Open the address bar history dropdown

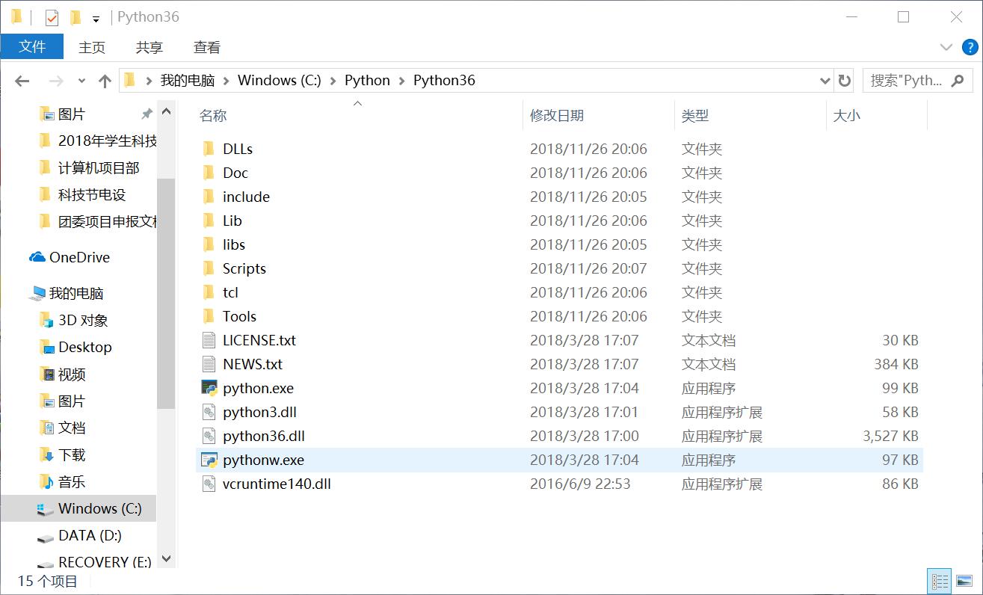[824, 80]
